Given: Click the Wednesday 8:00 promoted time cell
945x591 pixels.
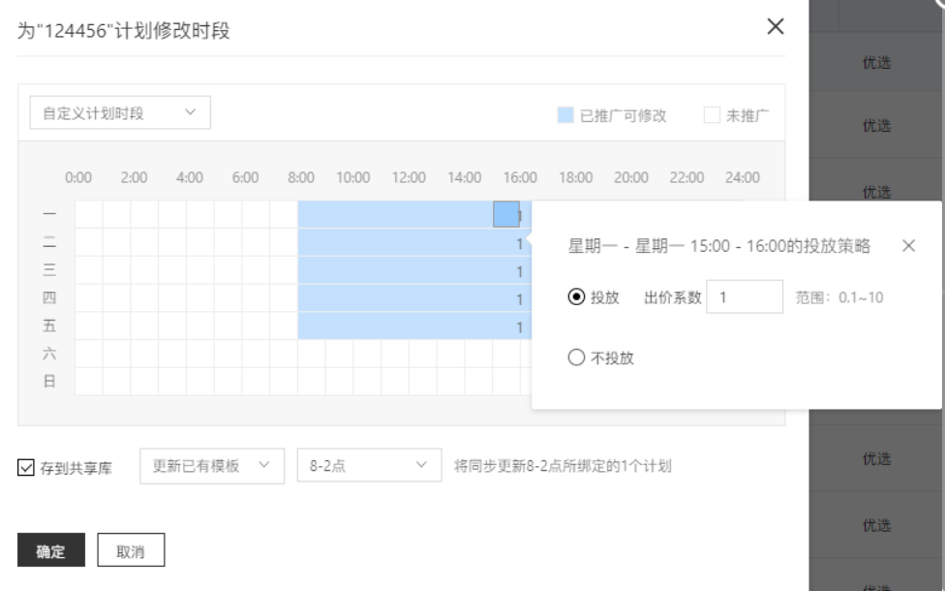Looking at the screenshot, I should (x=312, y=270).
